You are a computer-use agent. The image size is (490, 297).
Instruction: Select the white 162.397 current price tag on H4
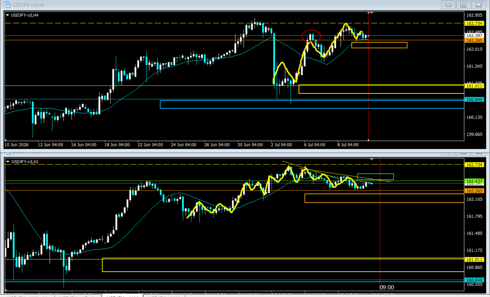(474, 35)
